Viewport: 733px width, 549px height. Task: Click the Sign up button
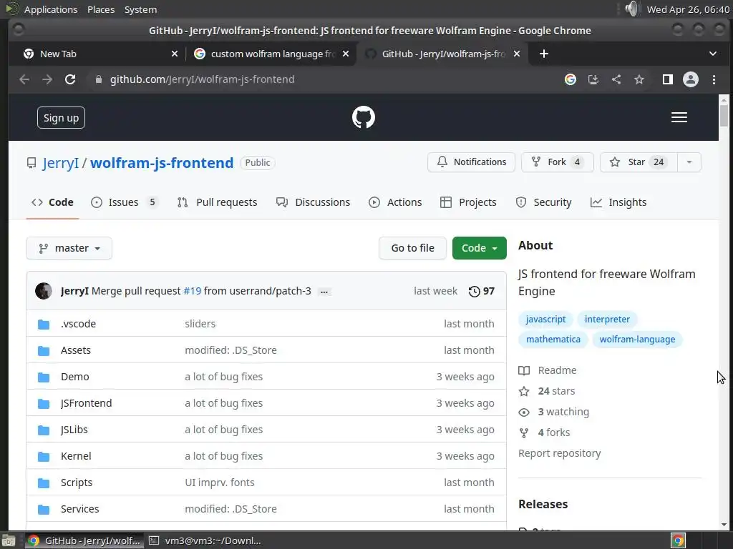[62, 118]
